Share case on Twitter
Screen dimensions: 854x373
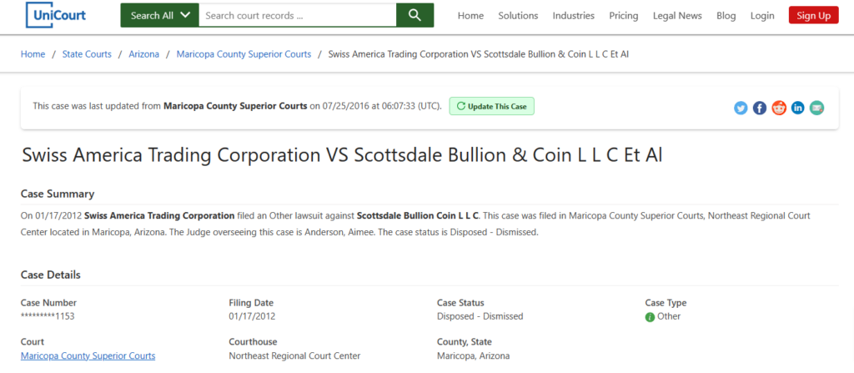click(x=741, y=108)
